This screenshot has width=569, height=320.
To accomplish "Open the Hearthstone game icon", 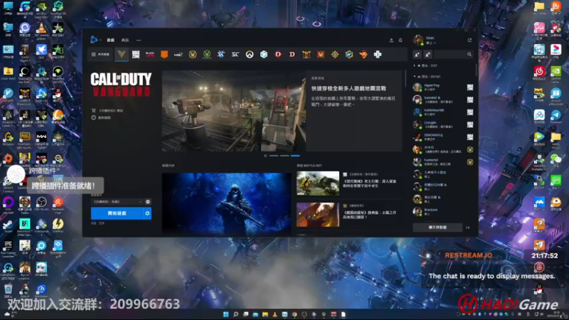I will point(335,55).
